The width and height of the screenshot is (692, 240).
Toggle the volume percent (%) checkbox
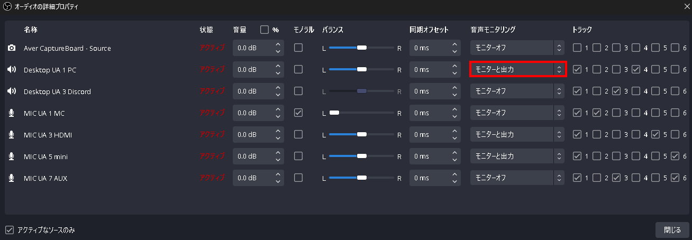(x=265, y=30)
